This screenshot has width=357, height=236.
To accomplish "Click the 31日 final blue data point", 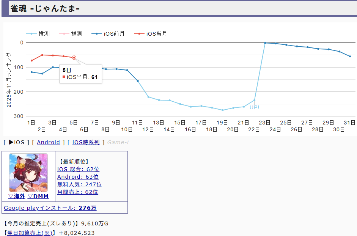I will (x=350, y=57).
